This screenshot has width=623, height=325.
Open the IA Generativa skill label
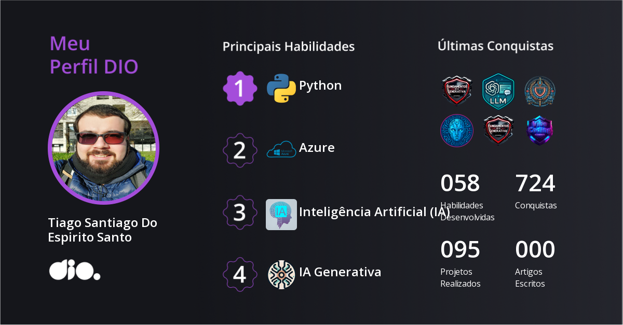(340, 272)
